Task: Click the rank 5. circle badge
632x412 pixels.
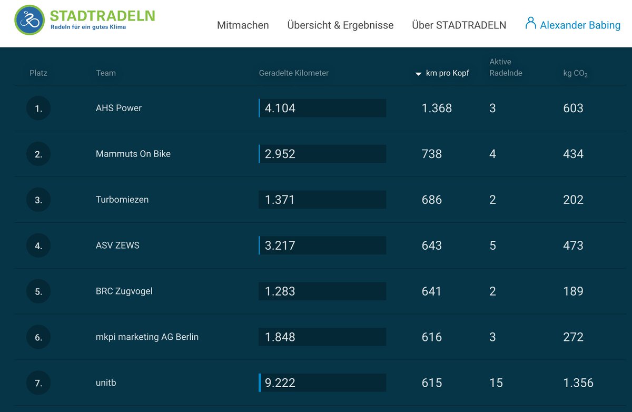Action: click(38, 292)
